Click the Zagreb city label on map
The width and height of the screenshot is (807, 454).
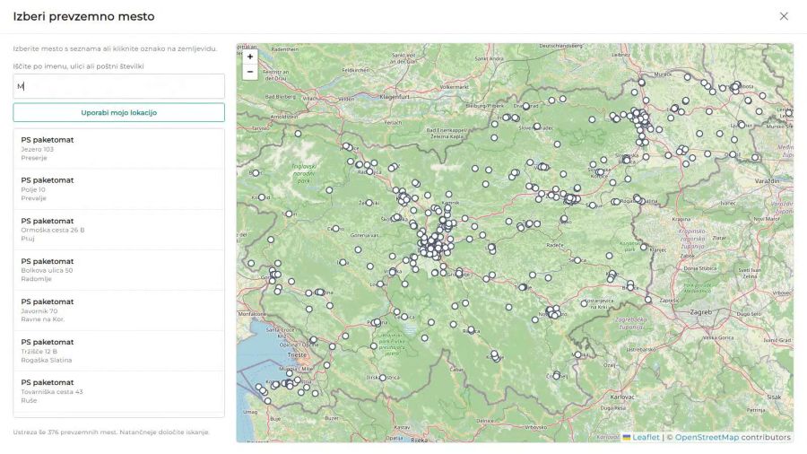coord(701,312)
